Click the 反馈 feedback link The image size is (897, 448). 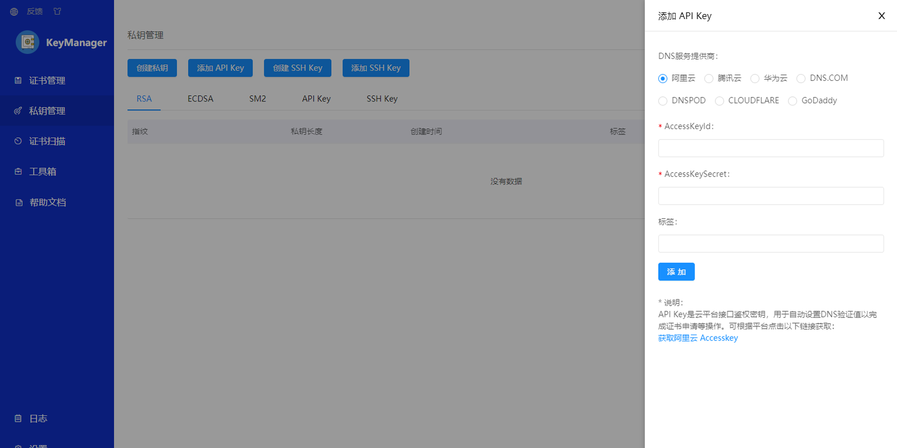[35, 12]
